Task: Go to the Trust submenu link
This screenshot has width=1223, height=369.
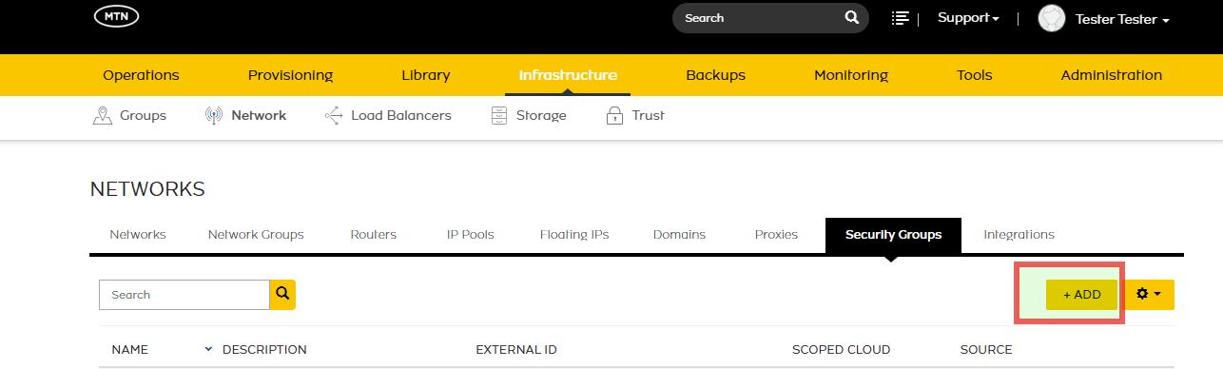Action: 649,116
